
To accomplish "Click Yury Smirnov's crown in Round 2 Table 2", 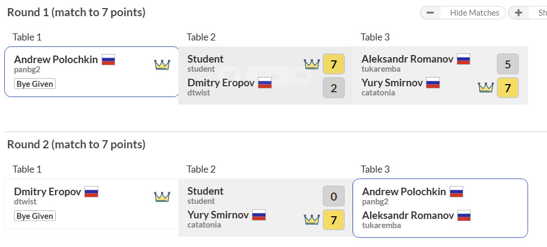I will (312, 219).
